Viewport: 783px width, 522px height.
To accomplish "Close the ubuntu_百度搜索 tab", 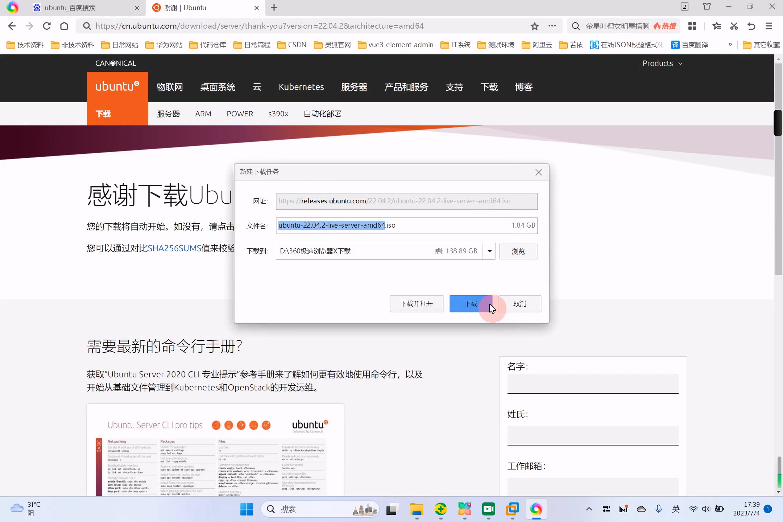I will [137, 8].
